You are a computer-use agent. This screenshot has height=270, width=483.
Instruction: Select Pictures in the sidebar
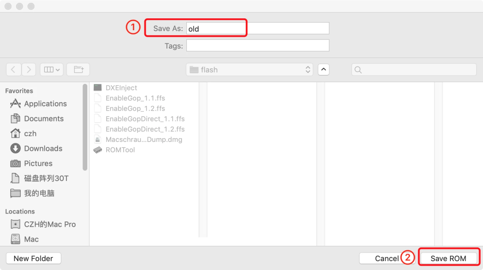(x=38, y=164)
